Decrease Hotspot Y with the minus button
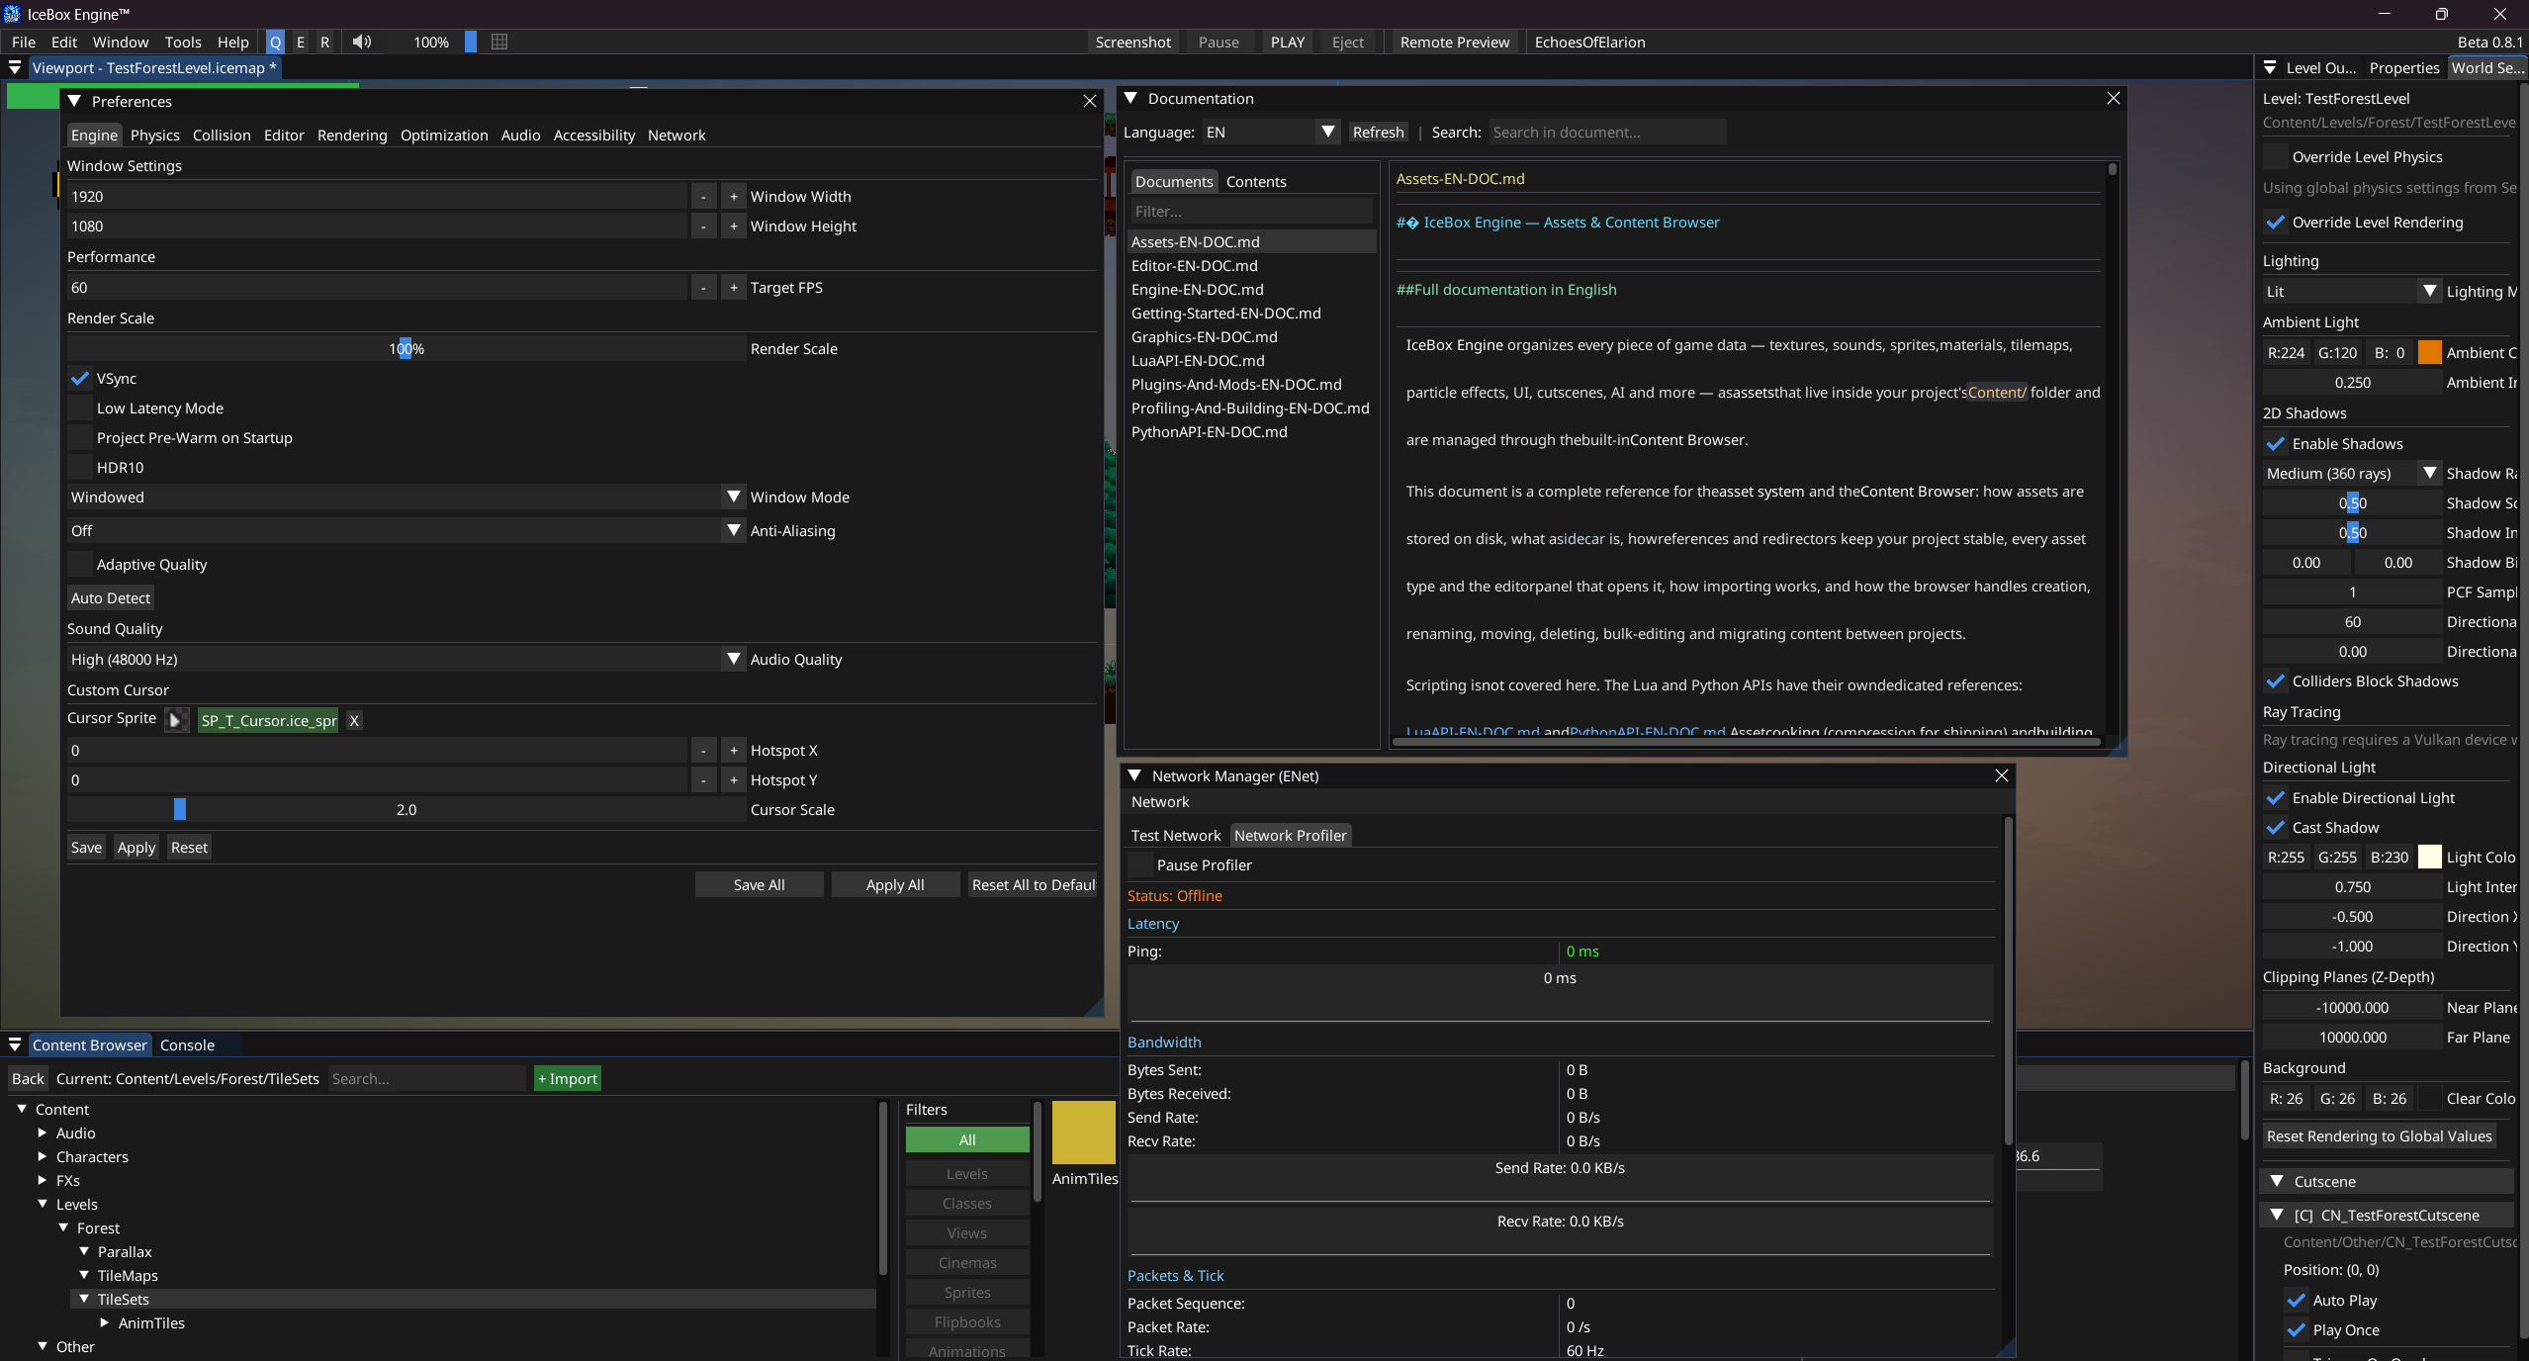The height and width of the screenshot is (1361, 2529). 703,780
